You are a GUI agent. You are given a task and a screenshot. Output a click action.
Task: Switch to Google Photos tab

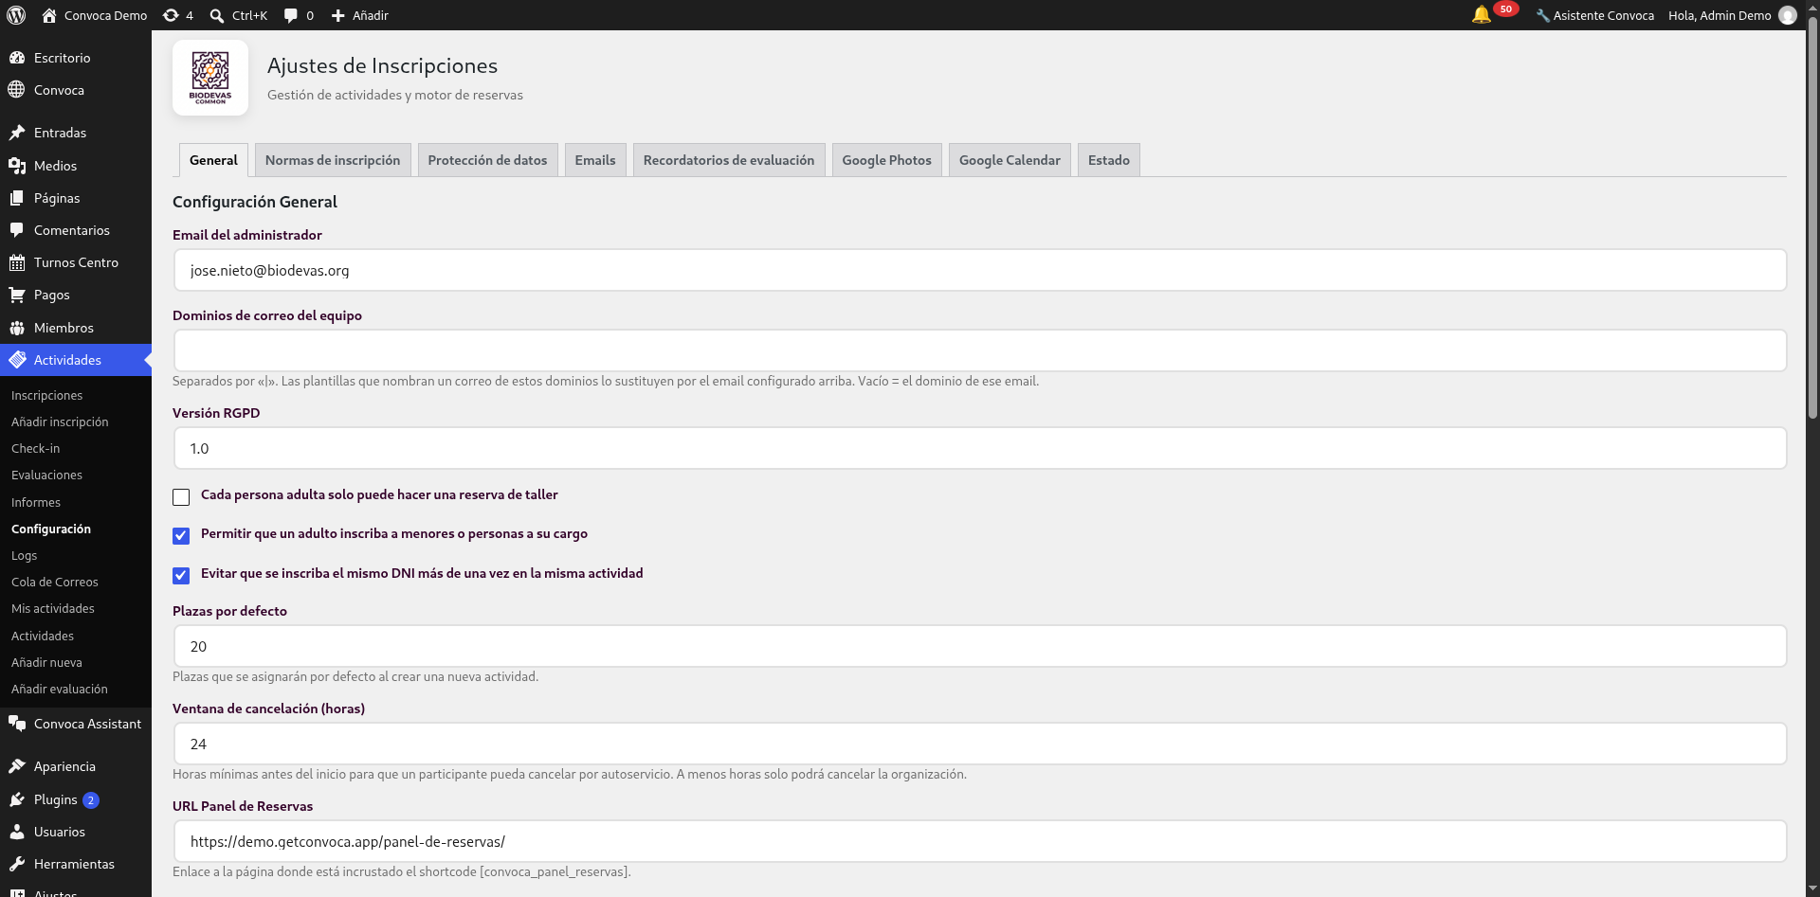(887, 160)
